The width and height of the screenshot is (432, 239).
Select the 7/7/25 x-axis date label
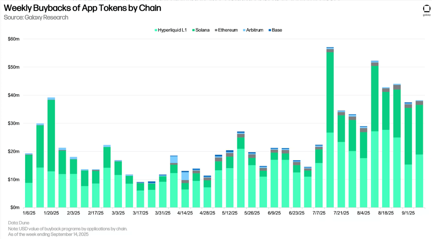[319, 213]
